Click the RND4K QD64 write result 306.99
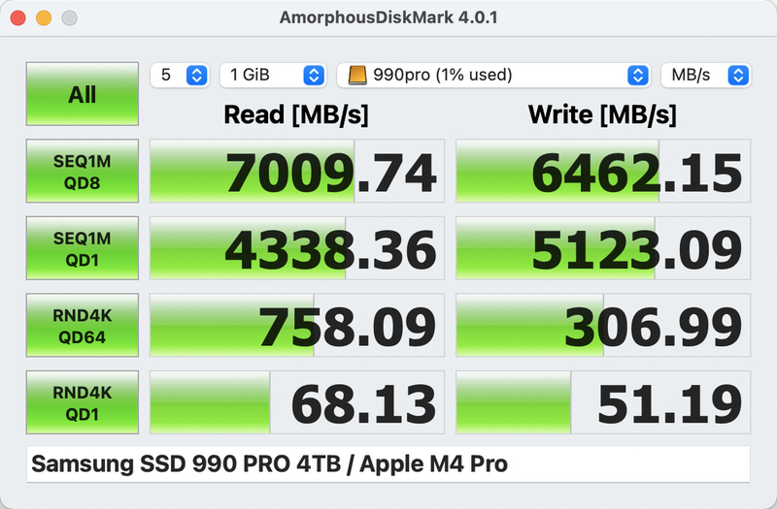The image size is (777, 509). pos(603,326)
